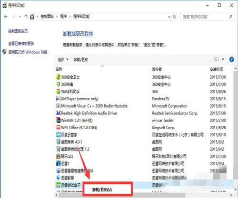
Task: Sort by the 名称 column header
Action: click(59, 69)
